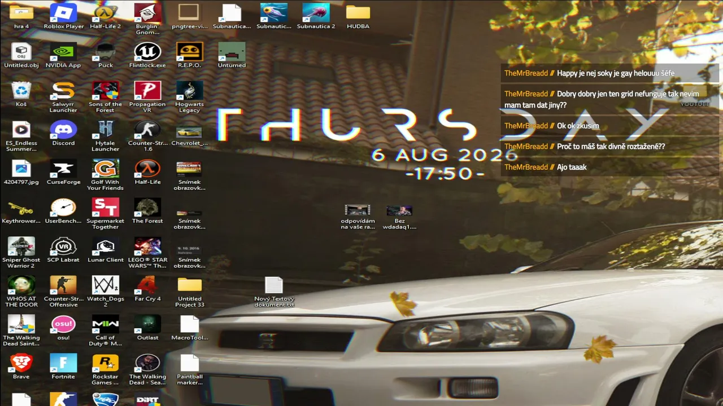Select the ES_Endless Summer file
The width and height of the screenshot is (723, 406).
pos(21,136)
